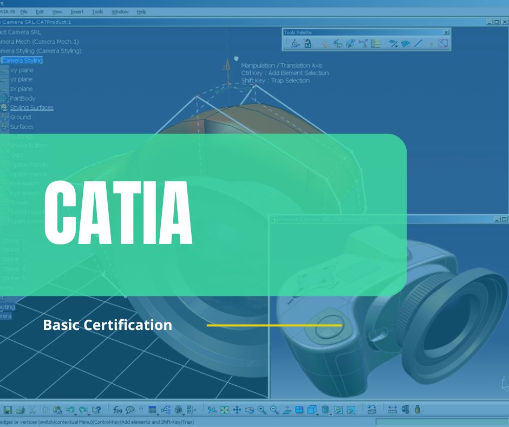This screenshot has width=509, height=427.
Task: Undo the last action
Action: (x=69, y=410)
